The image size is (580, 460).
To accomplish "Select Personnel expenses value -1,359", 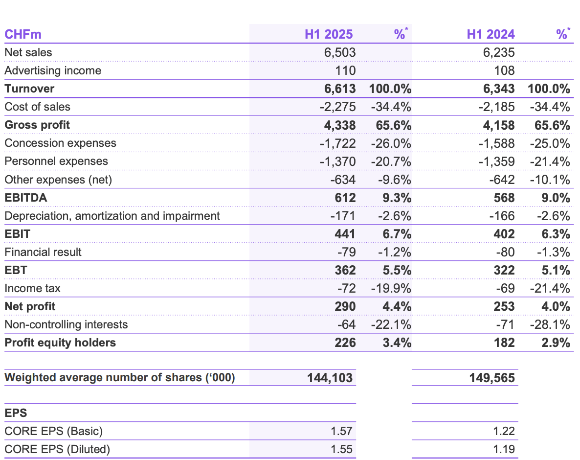I will click(496, 161).
